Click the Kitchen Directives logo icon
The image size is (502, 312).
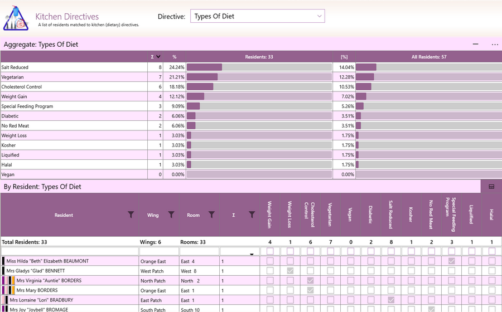(x=16, y=18)
